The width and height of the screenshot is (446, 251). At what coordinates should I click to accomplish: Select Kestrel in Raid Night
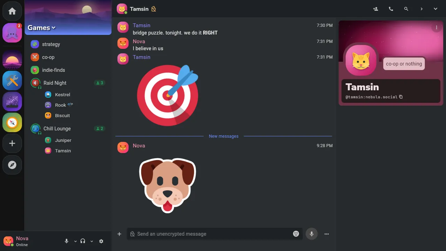click(75, 94)
